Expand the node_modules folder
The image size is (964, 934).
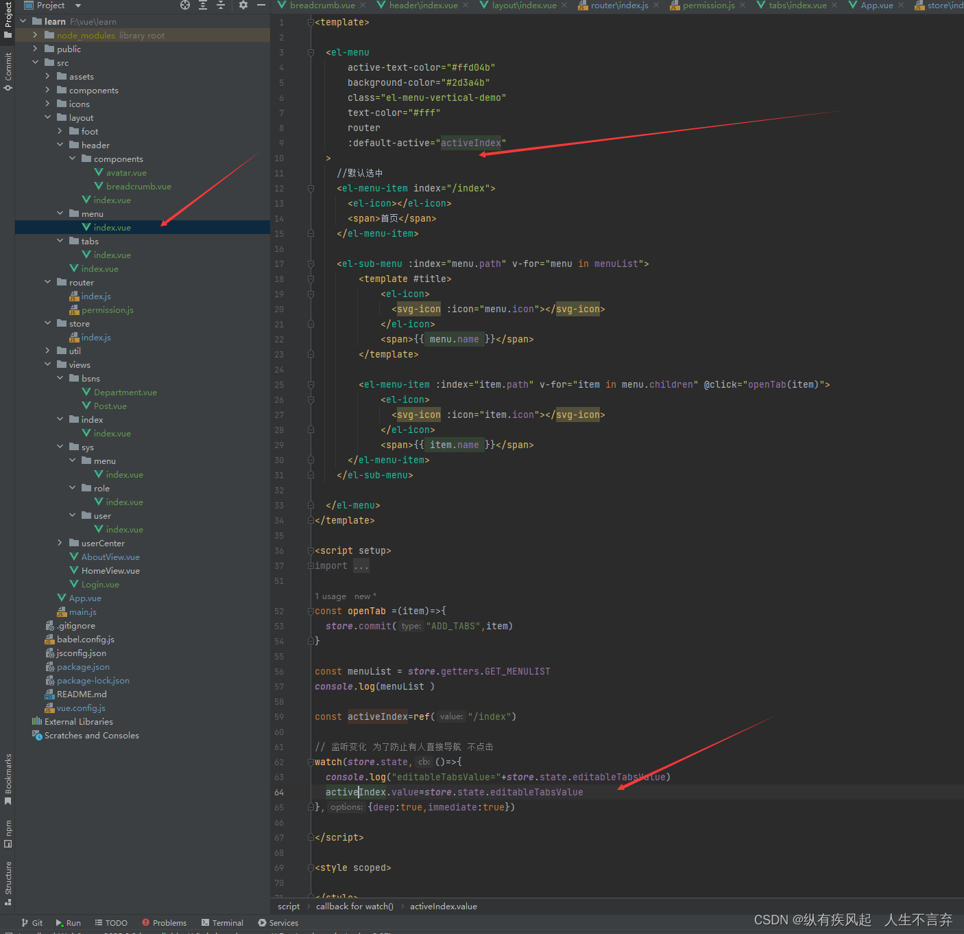coord(35,35)
